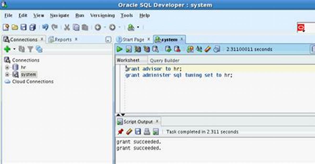Screen dimensions: 315x164
Task: Switch to the Reports panel tab
Action: click(63, 39)
